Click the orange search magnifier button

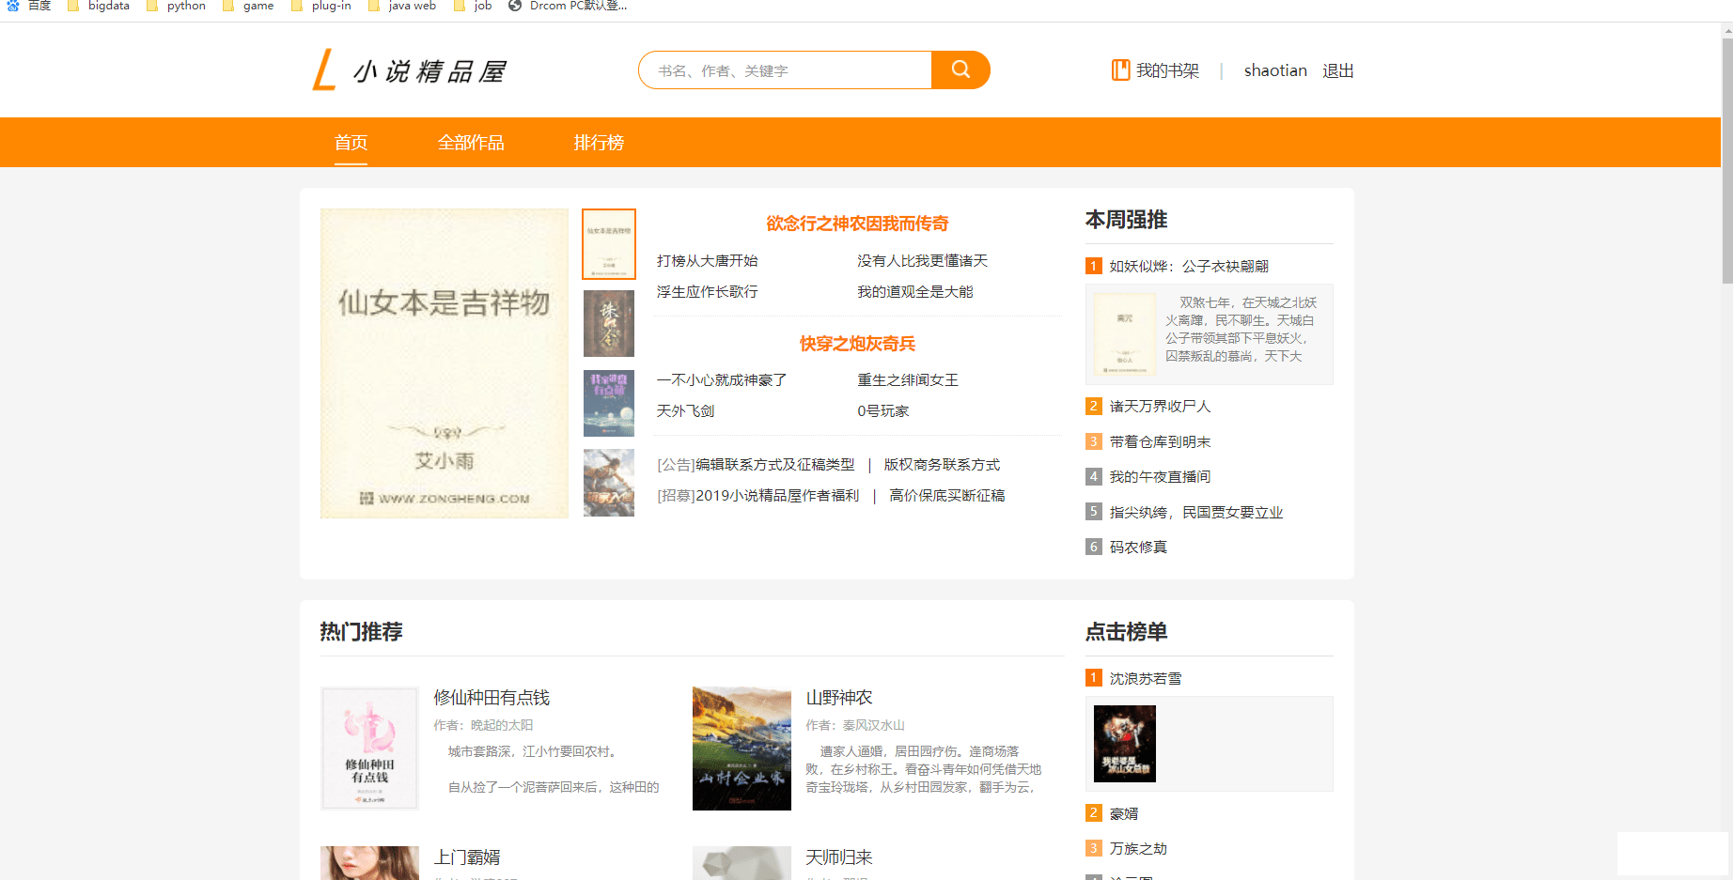click(960, 70)
